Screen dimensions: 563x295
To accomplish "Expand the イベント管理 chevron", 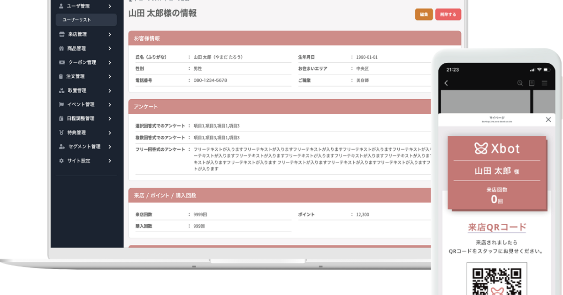I will (x=109, y=104).
